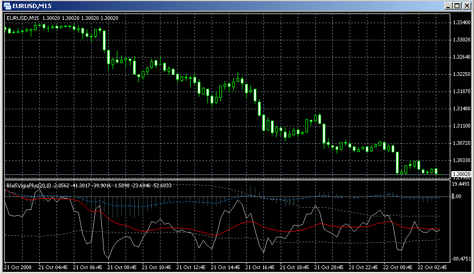Select the EURUSD,M15 OHLC label in chart corner

62,18
